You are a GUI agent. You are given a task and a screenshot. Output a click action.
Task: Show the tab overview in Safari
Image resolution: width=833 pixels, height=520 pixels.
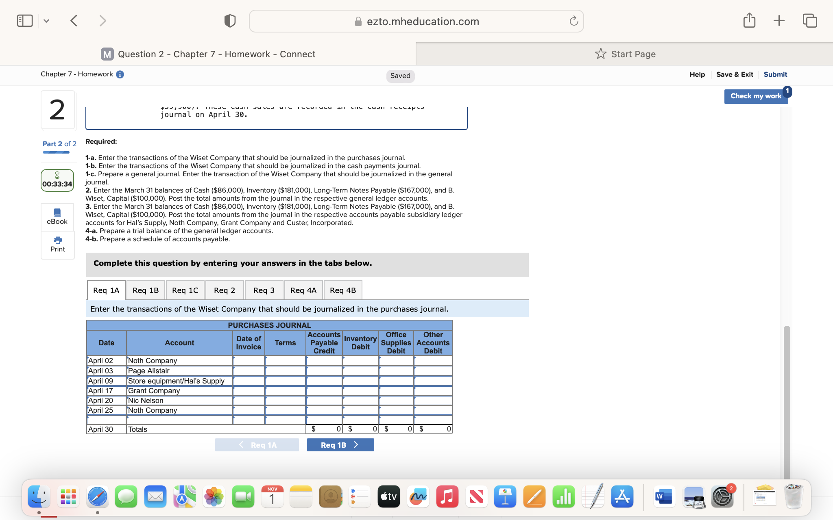click(809, 20)
